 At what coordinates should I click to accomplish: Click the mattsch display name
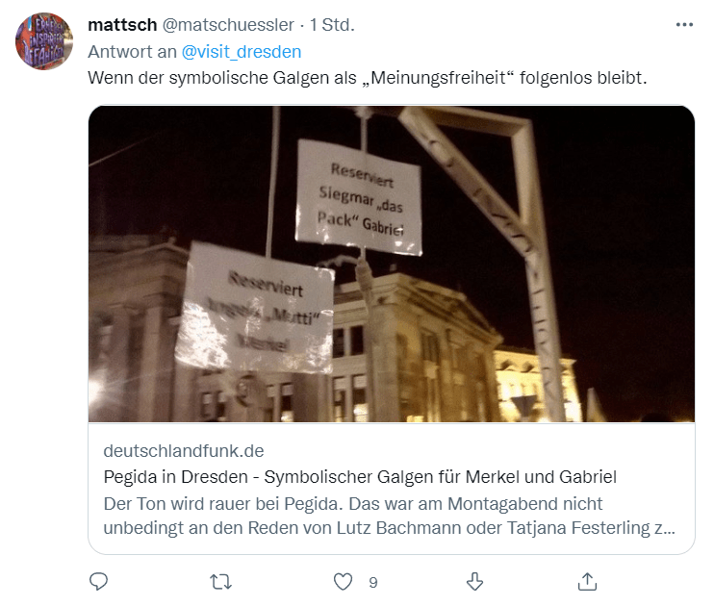(122, 25)
